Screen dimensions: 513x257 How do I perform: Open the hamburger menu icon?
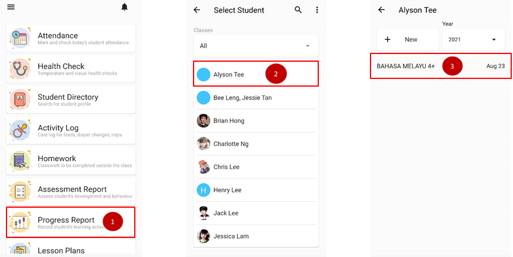pyautogui.click(x=11, y=7)
